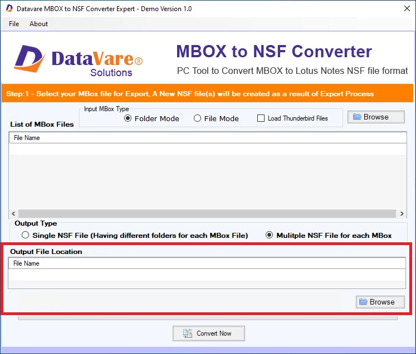Select Folder Mode radio button

tap(151, 118)
